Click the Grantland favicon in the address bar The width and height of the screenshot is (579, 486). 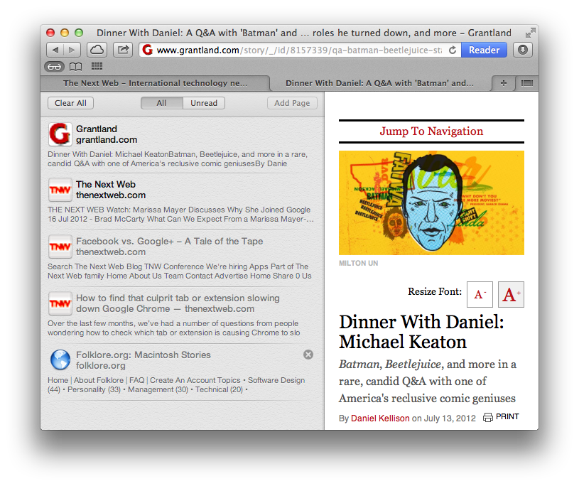coord(147,50)
